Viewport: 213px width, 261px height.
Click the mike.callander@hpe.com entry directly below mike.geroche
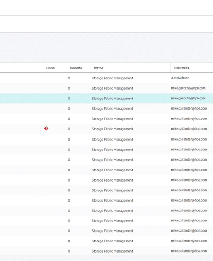(189, 108)
